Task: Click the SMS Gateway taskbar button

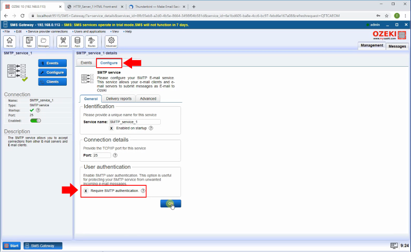Action: 43,246
